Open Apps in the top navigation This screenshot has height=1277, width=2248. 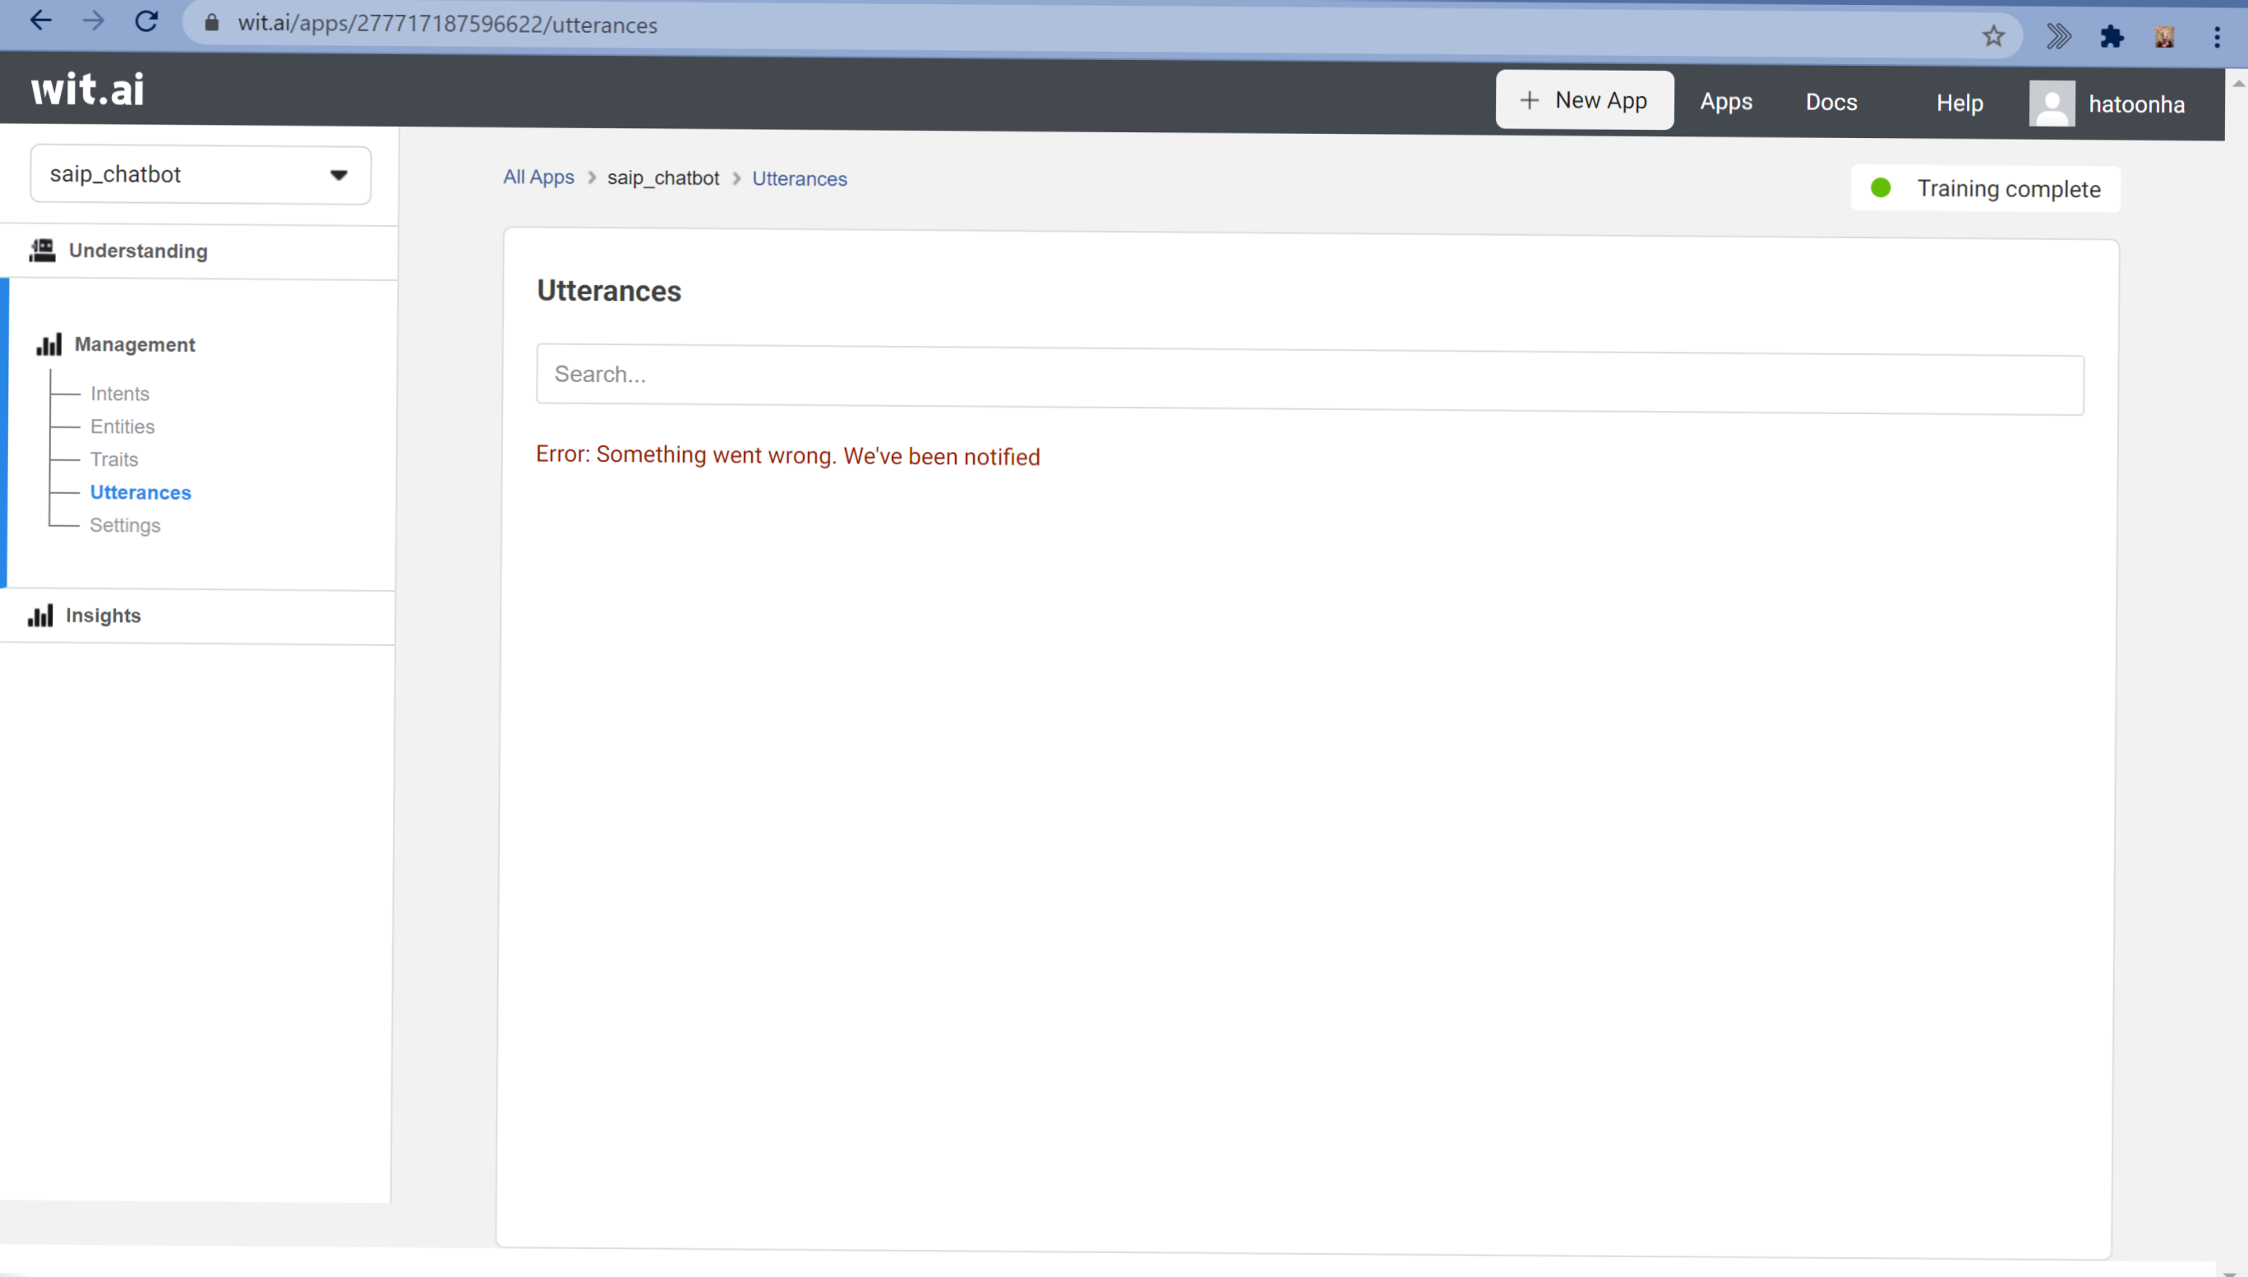(1725, 102)
